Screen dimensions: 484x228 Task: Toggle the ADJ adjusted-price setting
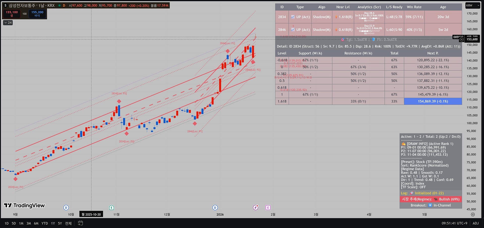(475, 223)
